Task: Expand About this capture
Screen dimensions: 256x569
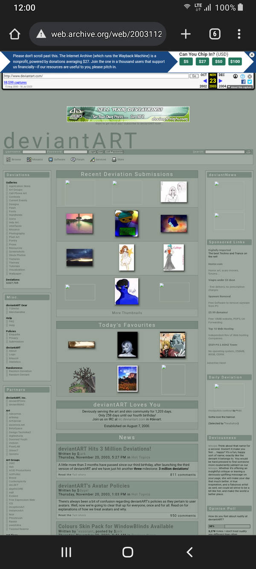Action: (x=240, y=87)
